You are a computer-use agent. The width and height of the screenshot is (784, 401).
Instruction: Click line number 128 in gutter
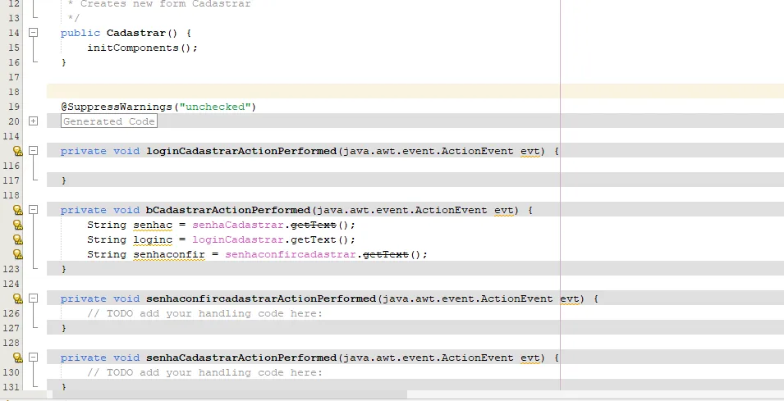coord(11,343)
